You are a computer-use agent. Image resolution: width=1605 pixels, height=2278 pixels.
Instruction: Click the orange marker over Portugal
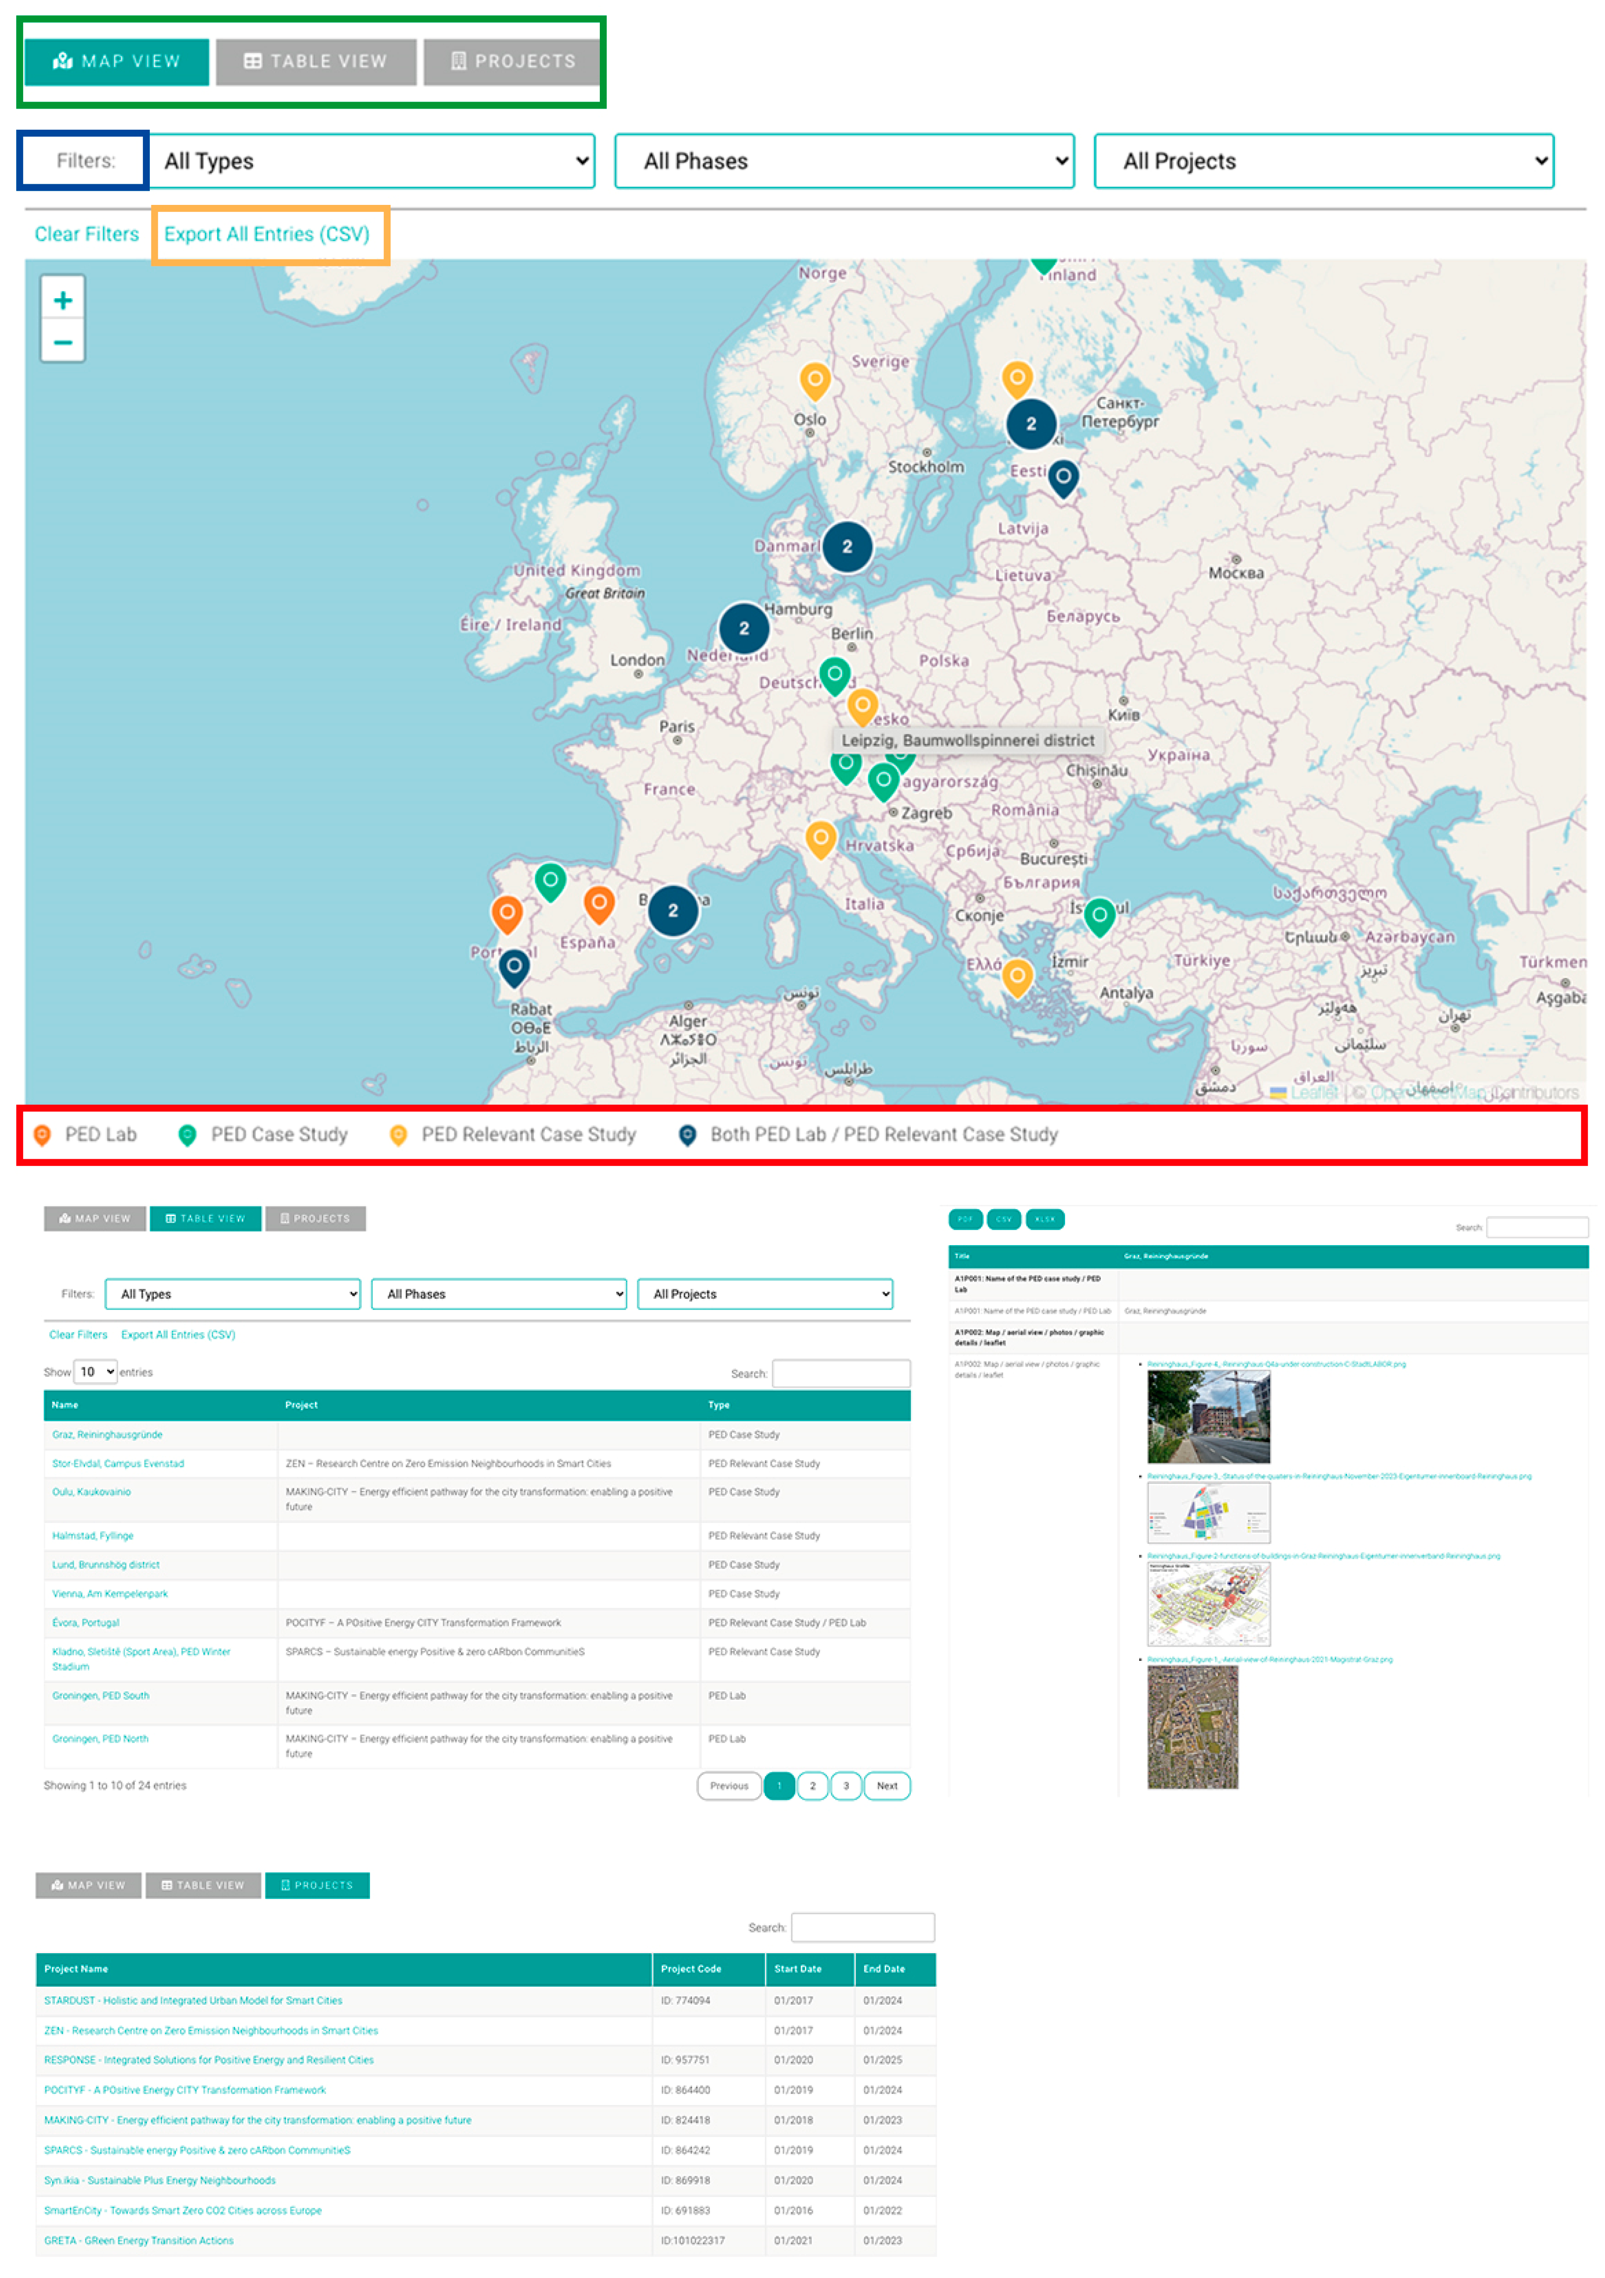507,913
